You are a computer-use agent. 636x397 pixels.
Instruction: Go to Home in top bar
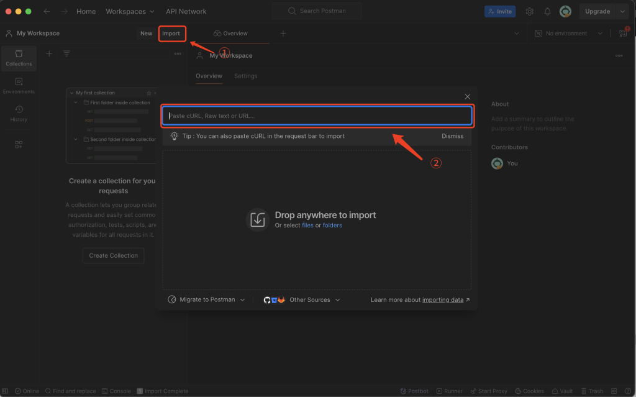coord(86,11)
